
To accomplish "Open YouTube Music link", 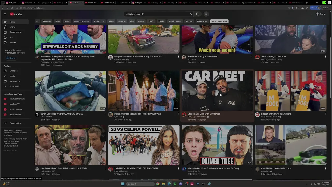I will [16, 109].
